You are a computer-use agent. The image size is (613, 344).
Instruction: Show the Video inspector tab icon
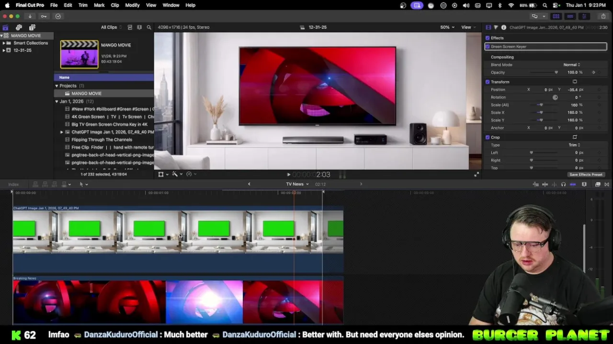(488, 27)
